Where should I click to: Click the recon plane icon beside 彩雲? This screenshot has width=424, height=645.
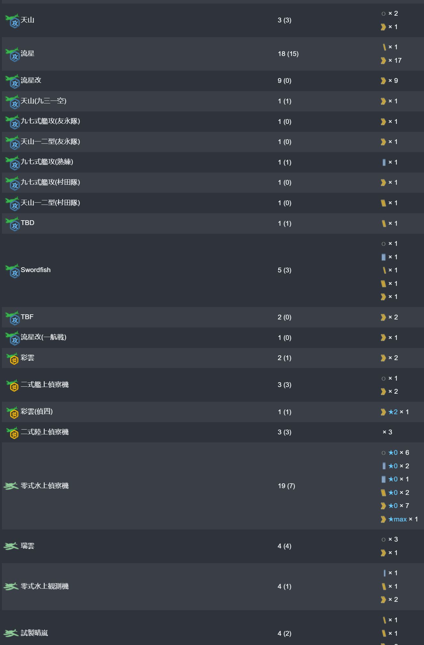click(x=13, y=358)
